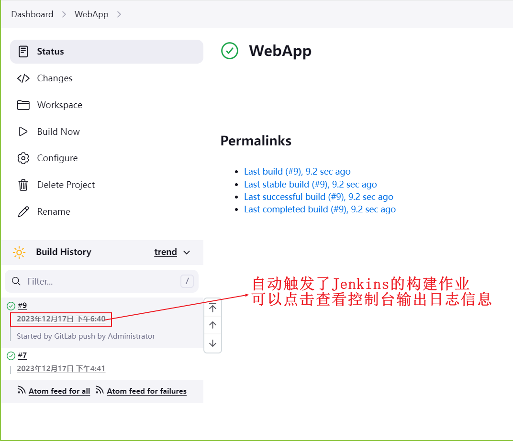513x441 pixels.
Task: Select the Rename pencil icon
Action: (23, 211)
